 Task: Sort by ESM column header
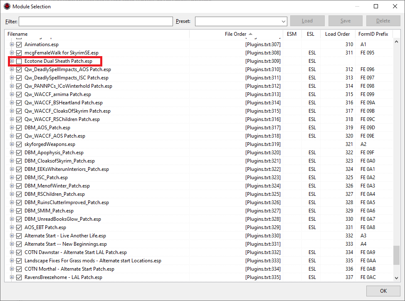(x=292, y=34)
